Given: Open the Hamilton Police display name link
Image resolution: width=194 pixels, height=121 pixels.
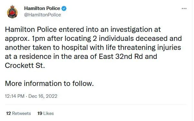Looking at the screenshot, I should tap(42, 8).
